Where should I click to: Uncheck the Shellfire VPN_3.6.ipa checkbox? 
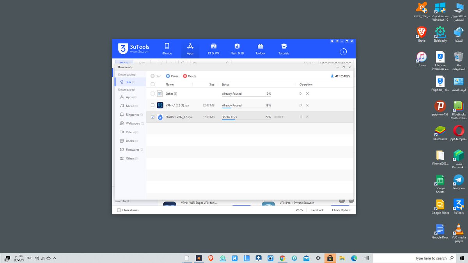point(152,117)
